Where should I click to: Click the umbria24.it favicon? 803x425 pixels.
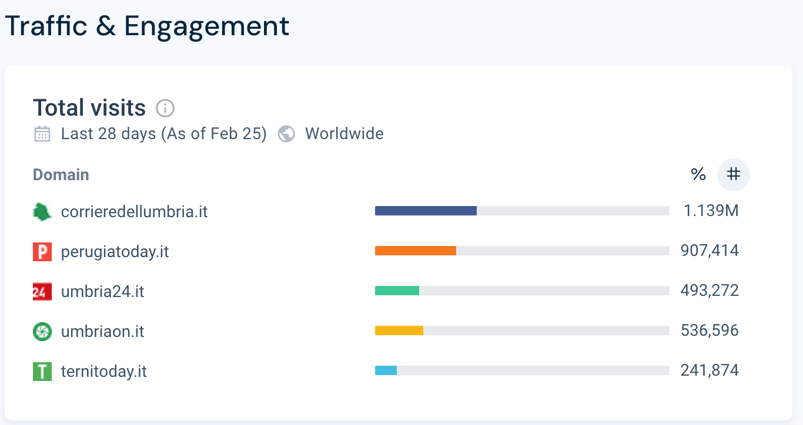click(42, 292)
